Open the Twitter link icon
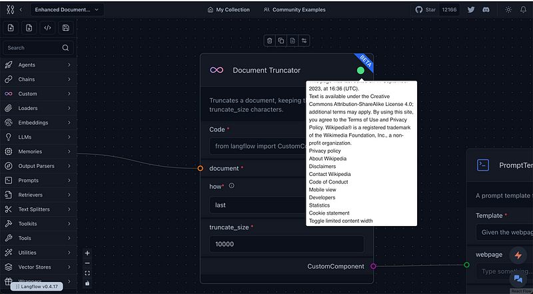Viewport: 533px width, 294px height. click(x=471, y=10)
